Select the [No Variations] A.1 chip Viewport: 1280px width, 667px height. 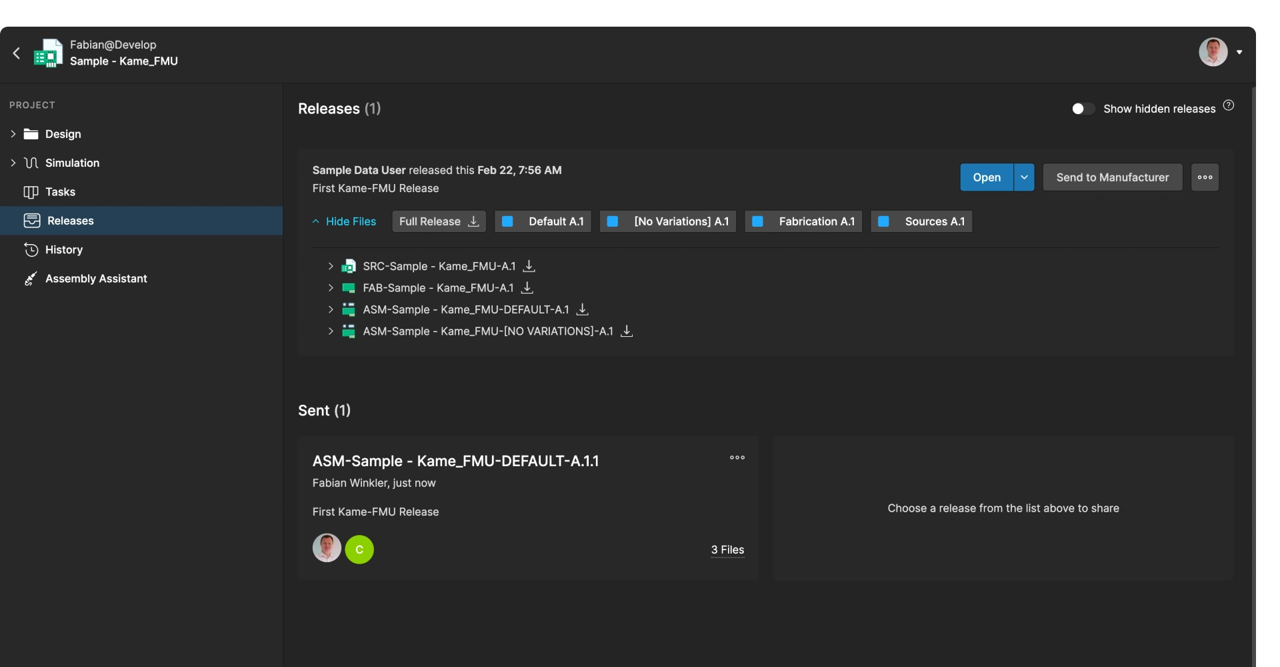coord(668,221)
